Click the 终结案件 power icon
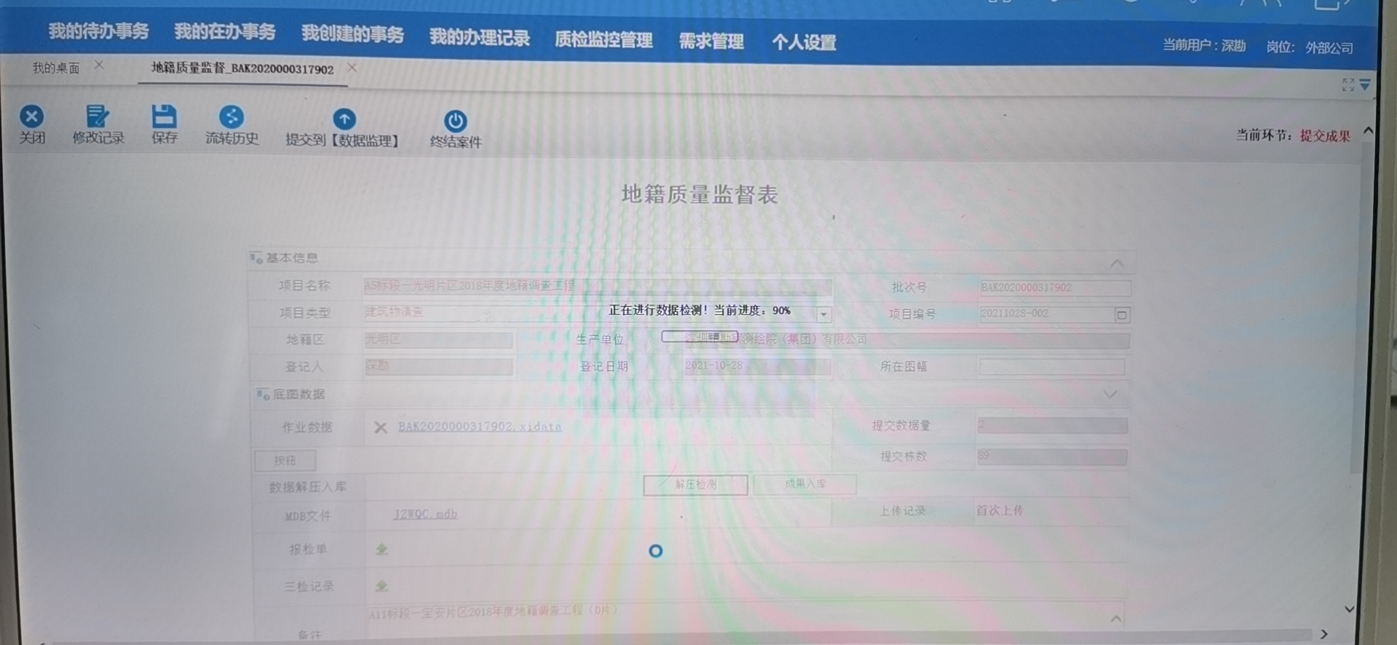This screenshot has width=1397, height=645. point(455,121)
